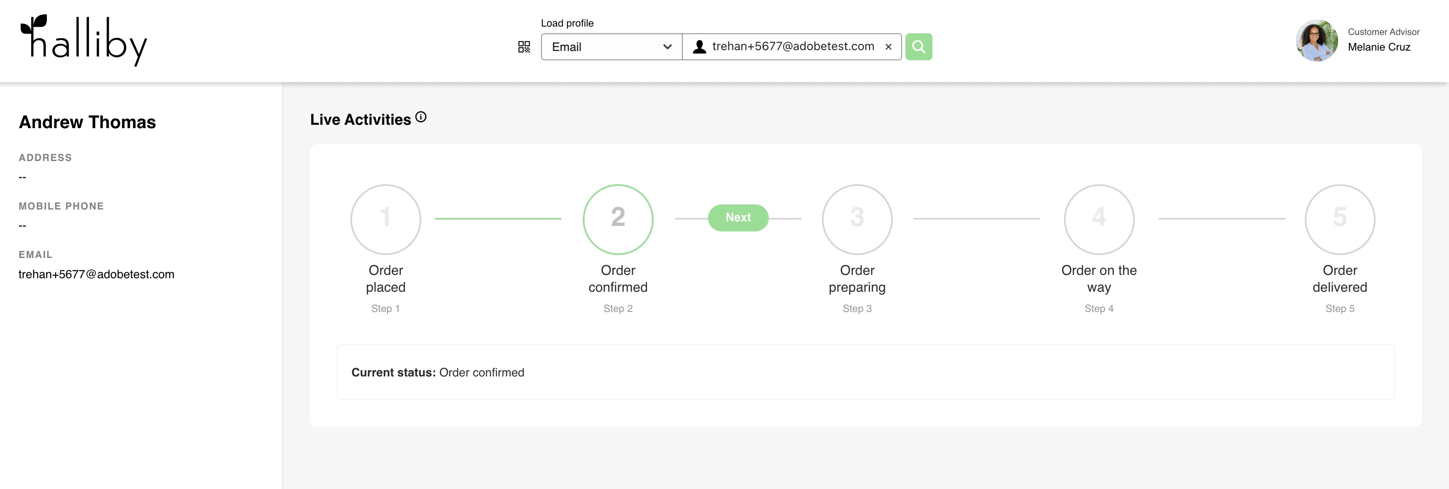Click the Customer Advisor role text
The width and height of the screenshot is (1449, 489).
point(1383,32)
